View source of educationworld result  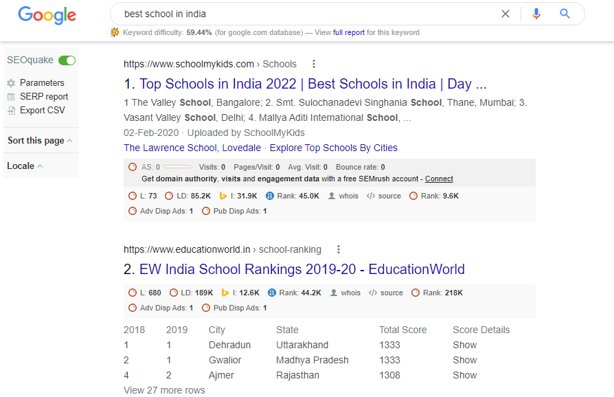point(391,293)
